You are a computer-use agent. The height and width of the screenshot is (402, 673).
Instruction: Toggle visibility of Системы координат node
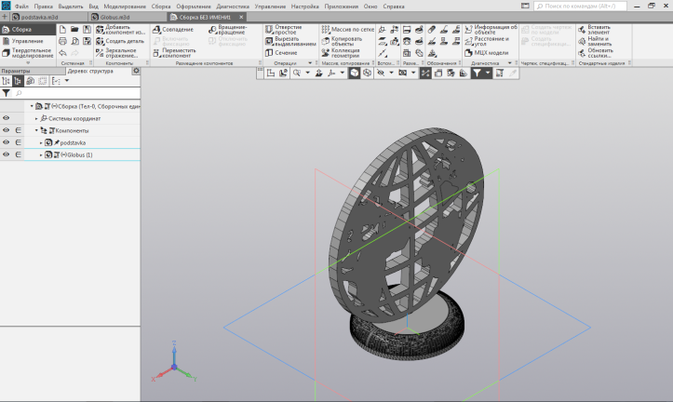tap(7, 118)
